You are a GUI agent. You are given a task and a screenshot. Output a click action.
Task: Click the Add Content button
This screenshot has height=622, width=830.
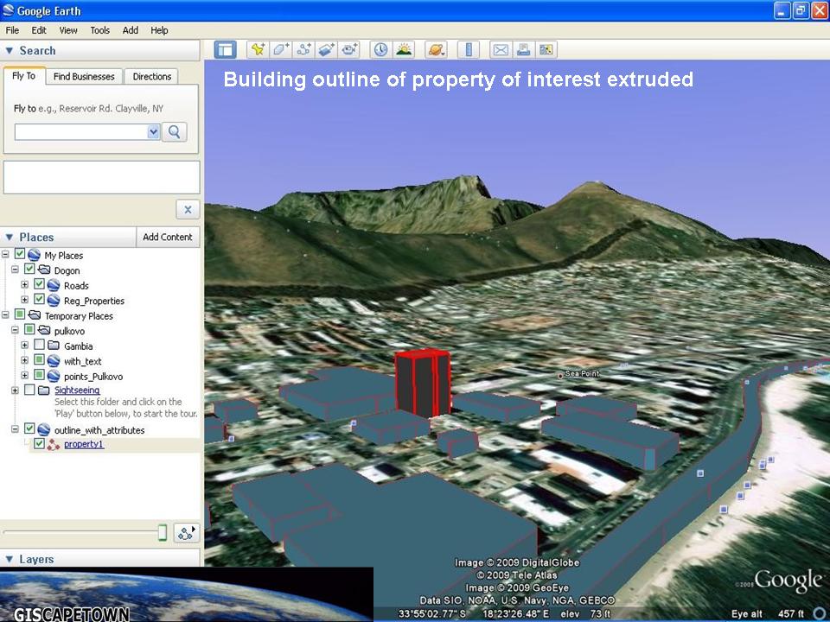168,237
